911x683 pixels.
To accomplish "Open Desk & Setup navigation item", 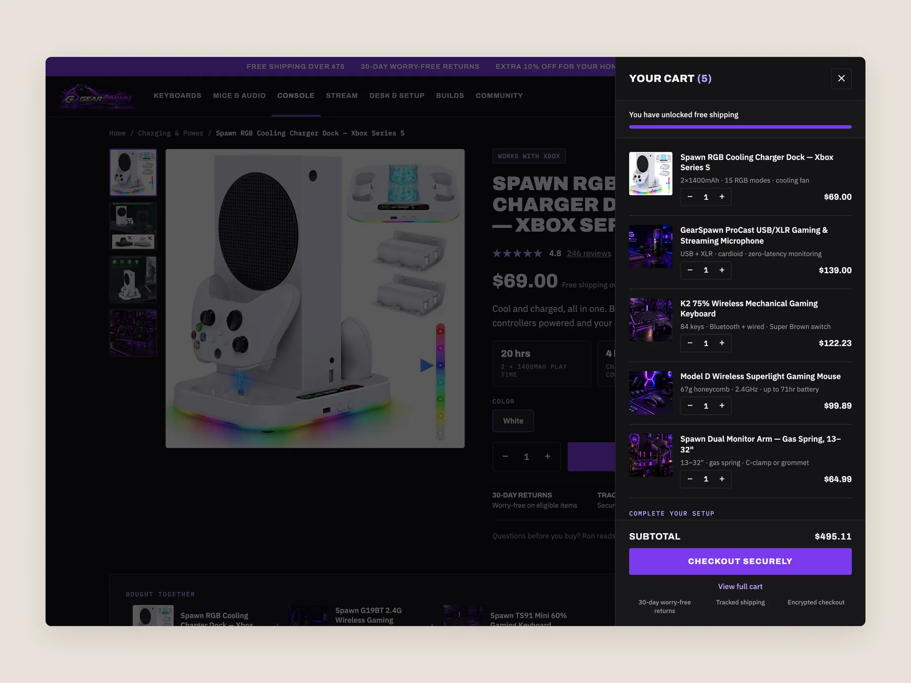I will click(x=397, y=96).
